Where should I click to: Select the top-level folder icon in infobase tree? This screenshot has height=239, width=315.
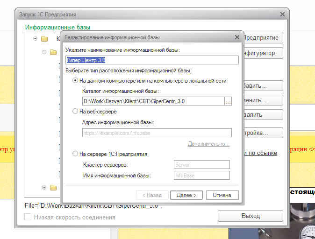click(x=44, y=39)
